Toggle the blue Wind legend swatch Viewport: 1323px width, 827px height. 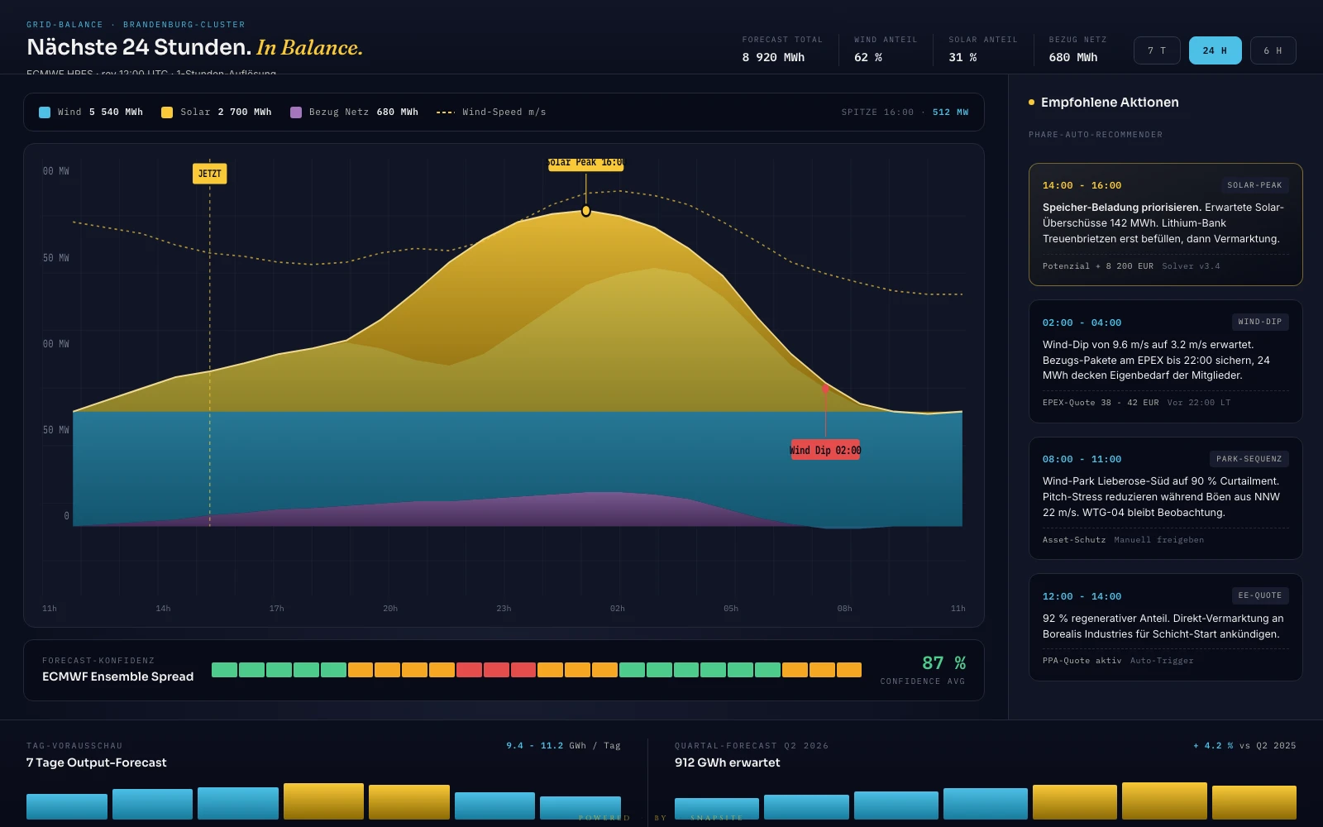45,112
